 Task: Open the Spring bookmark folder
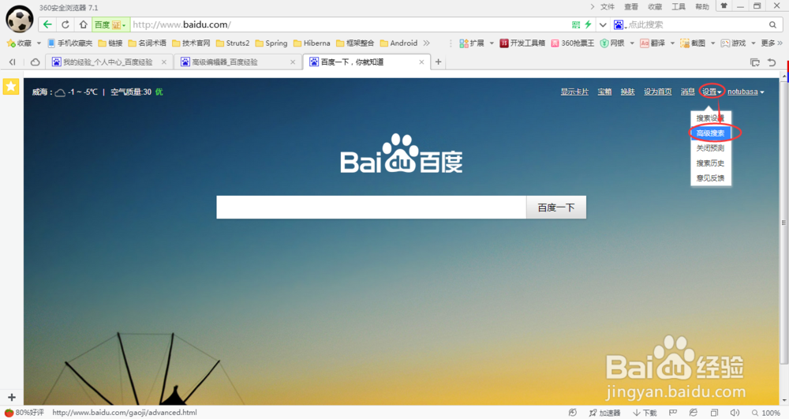tap(271, 43)
